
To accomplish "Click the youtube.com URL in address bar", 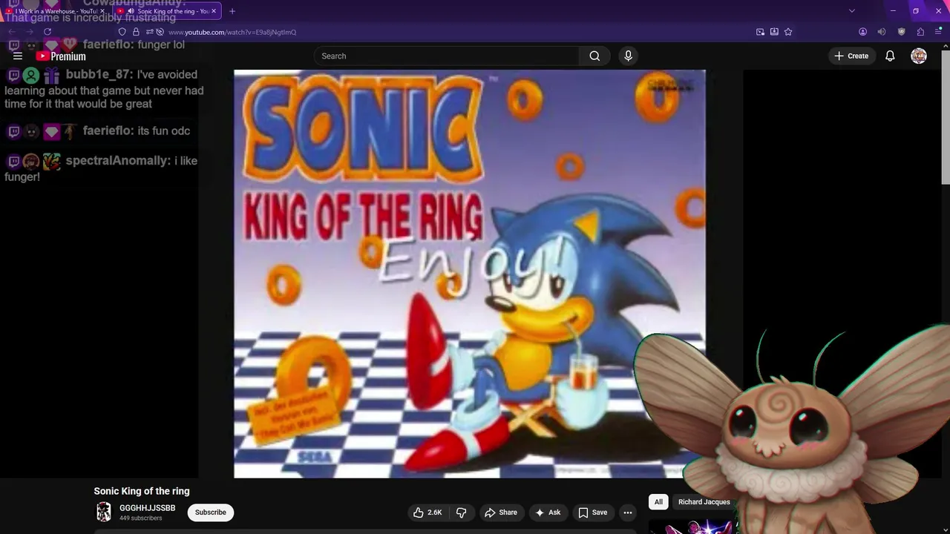I will (232, 32).
